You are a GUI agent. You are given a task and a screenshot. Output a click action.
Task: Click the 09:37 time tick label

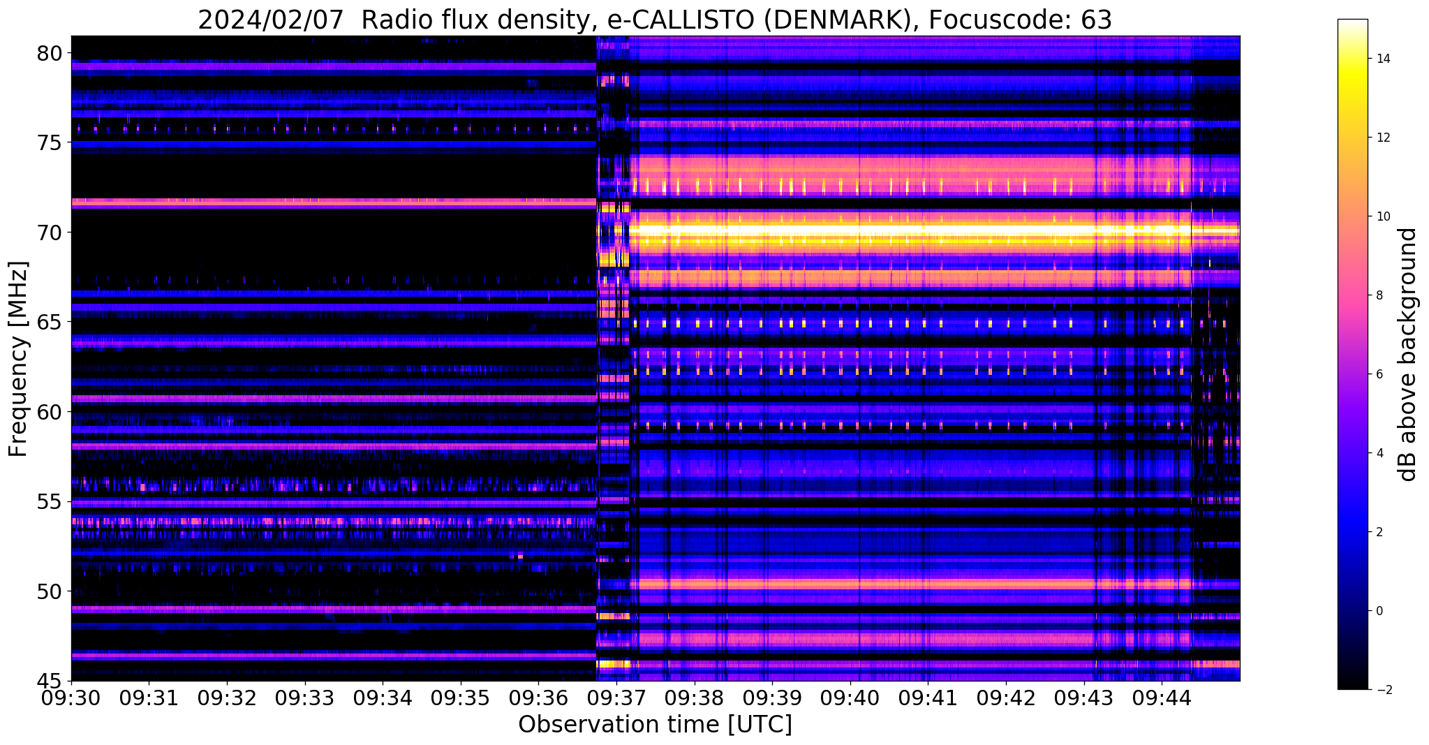[x=616, y=698]
